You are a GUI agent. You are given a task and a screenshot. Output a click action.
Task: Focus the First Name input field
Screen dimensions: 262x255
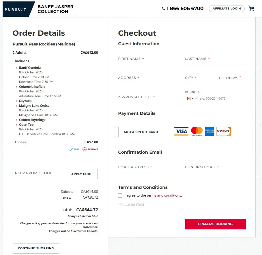point(148,59)
